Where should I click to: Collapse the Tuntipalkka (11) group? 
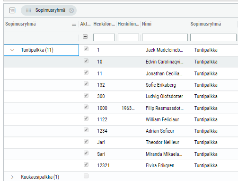click(x=12, y=50)
